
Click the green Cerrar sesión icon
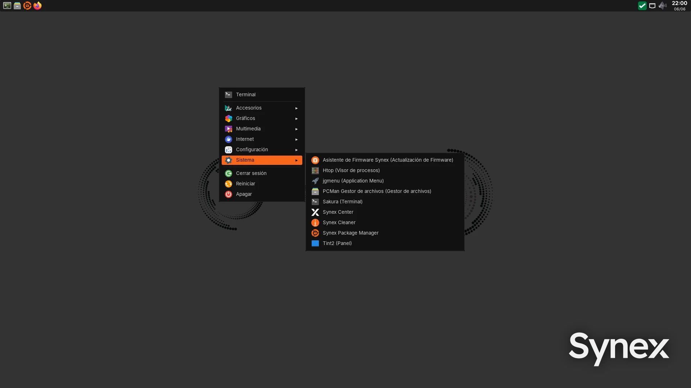(x=229, y=174)
